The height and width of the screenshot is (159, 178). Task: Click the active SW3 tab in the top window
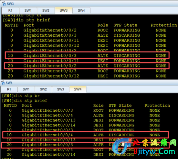64,10
